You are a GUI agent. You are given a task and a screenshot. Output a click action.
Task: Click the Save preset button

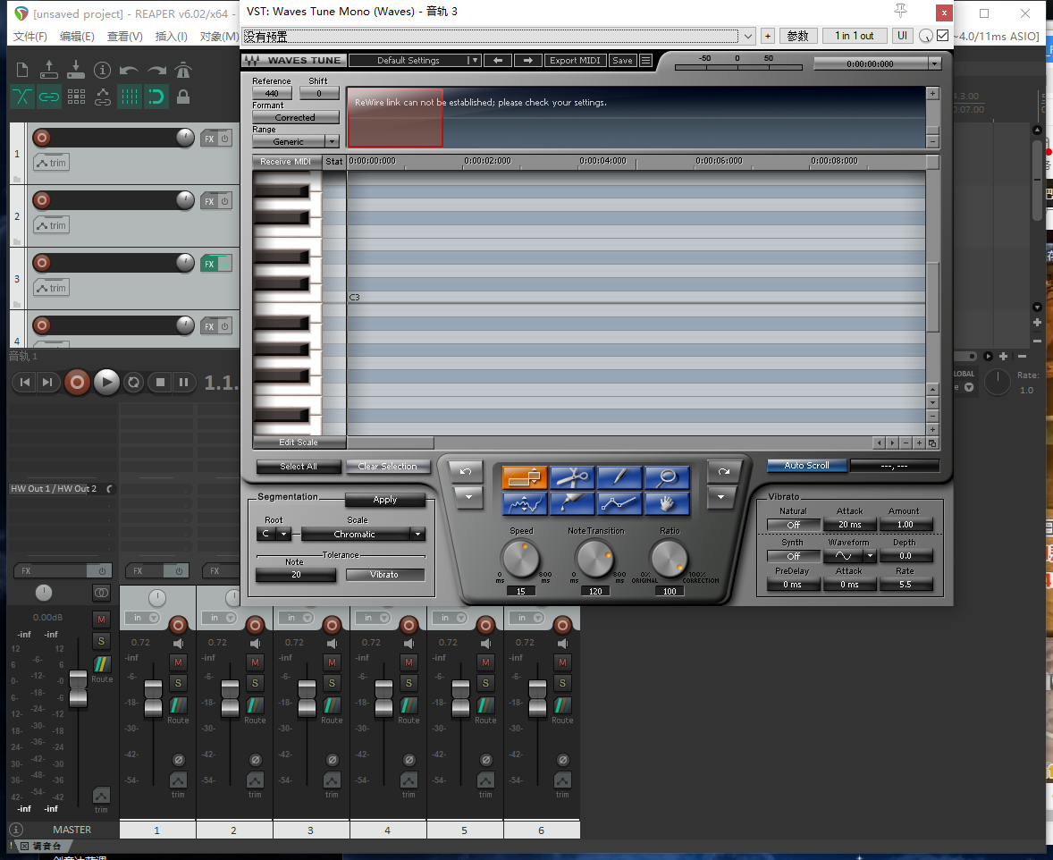[622, 61]
